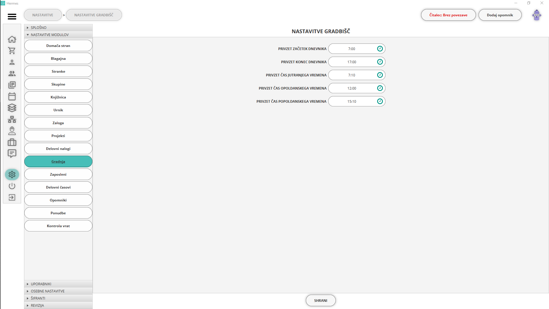The height and width of the screenshot is (309, 549).
Task: Click Čitalec: Brez povezave button
Action: [x=448, y=15]
